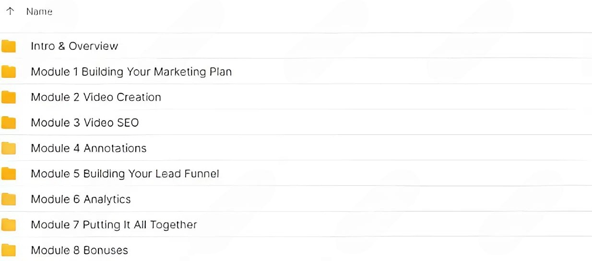Open Module 7 Putting It All Together
Image resolution: width=592 pixels, height=261 pixels.
114,225
